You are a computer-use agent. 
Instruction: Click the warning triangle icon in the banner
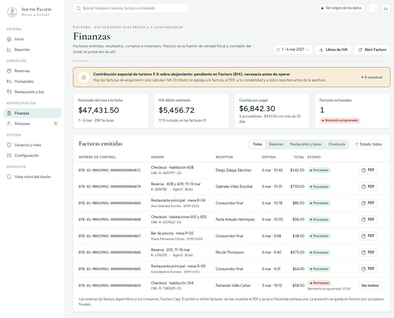(84, 77)
